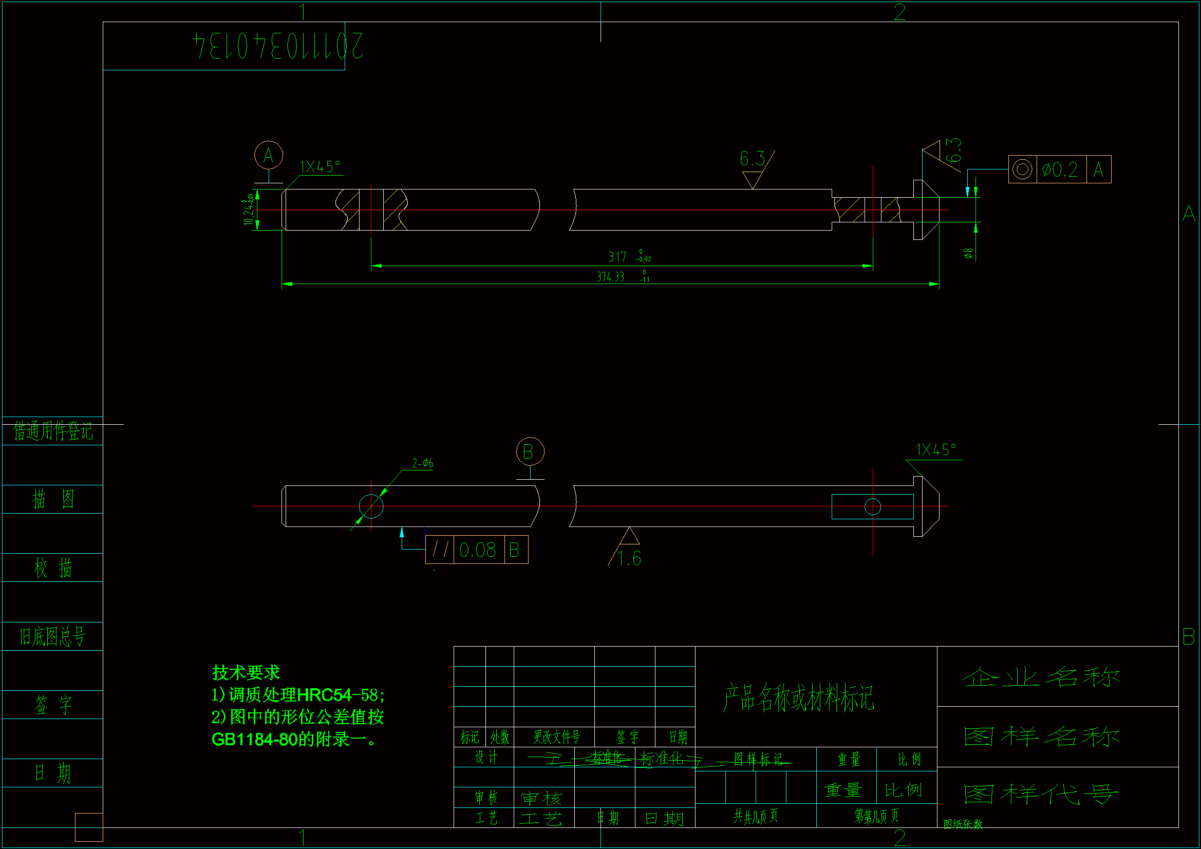Image resolution: width=1201 pixels, height=849 pixels.
Task: Select the concentricity symbol in tolerance frame
Action: [1022, 169]
